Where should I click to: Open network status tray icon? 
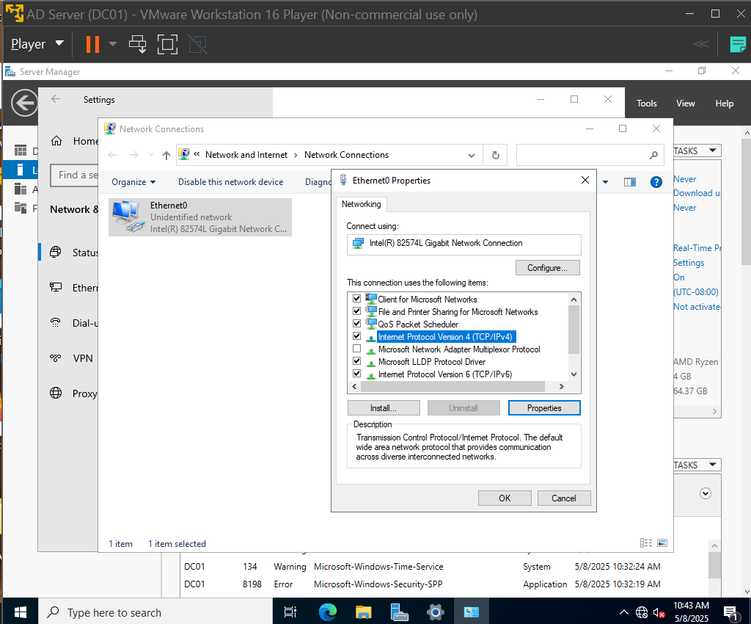[x=642, y=612]
